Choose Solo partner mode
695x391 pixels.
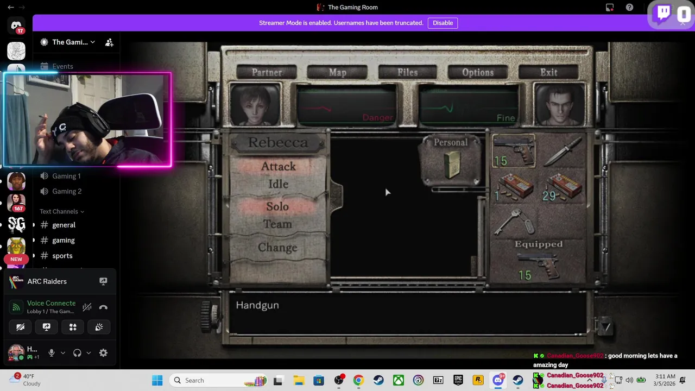[277, 206]
